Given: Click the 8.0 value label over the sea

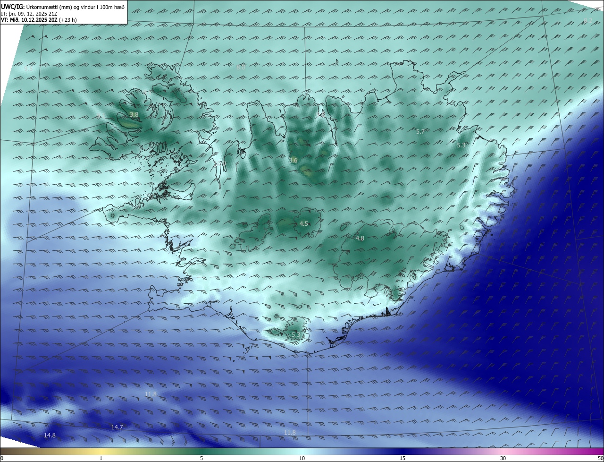Looking at the screenshot, I should pos(241,68).
